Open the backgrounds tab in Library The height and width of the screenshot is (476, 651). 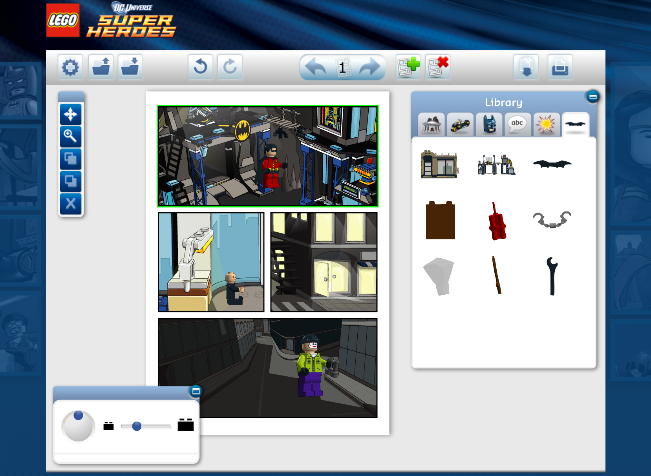(432, 125)
